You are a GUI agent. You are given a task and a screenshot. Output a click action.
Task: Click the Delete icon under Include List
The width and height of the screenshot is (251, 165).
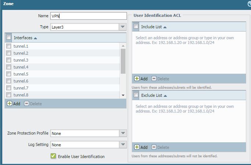coord(154,79)
